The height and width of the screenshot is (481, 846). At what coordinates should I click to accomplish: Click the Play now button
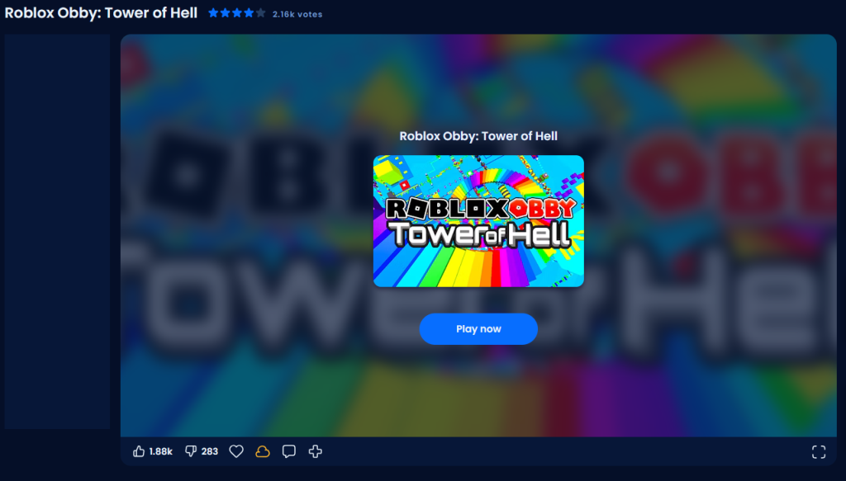pos(478,328)
